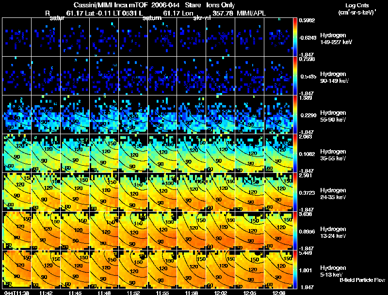Open the 12:05 panel in 24-35 keV row
The width and height of the screenshot is (388, 295).
coord(250,192)
